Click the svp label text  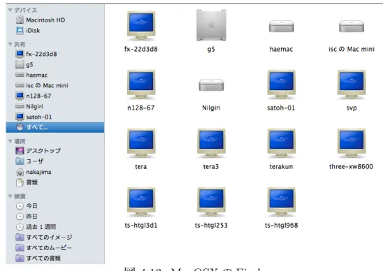pyautogui.click(x=352, y=108)
